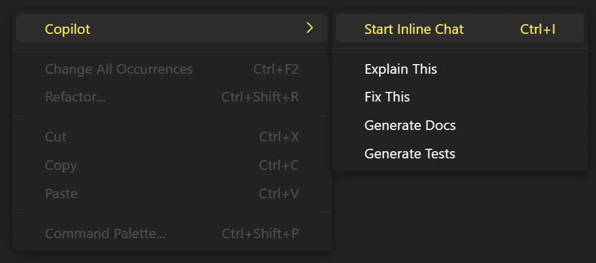
Task: Expand the Copilot submenu chevron arrow
Action: 309,28
